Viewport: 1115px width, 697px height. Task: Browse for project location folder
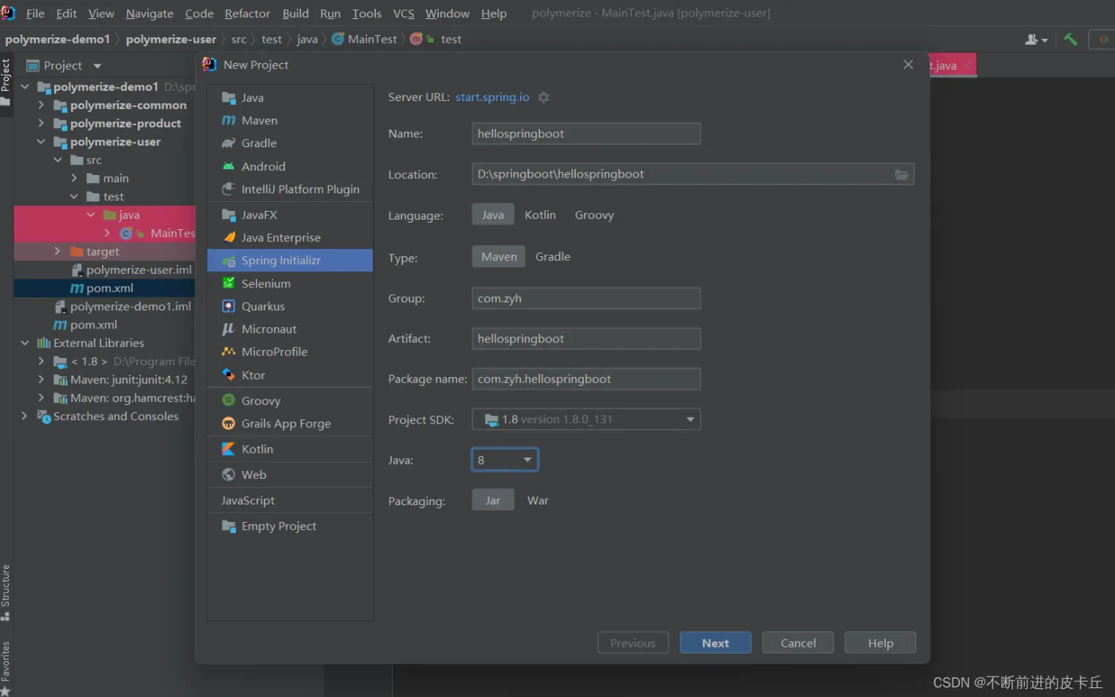902,174
